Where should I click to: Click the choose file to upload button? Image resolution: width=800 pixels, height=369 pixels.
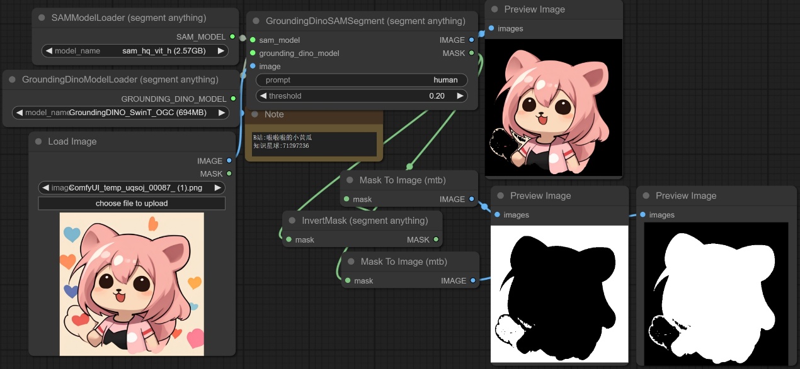[x=132, y=204]
